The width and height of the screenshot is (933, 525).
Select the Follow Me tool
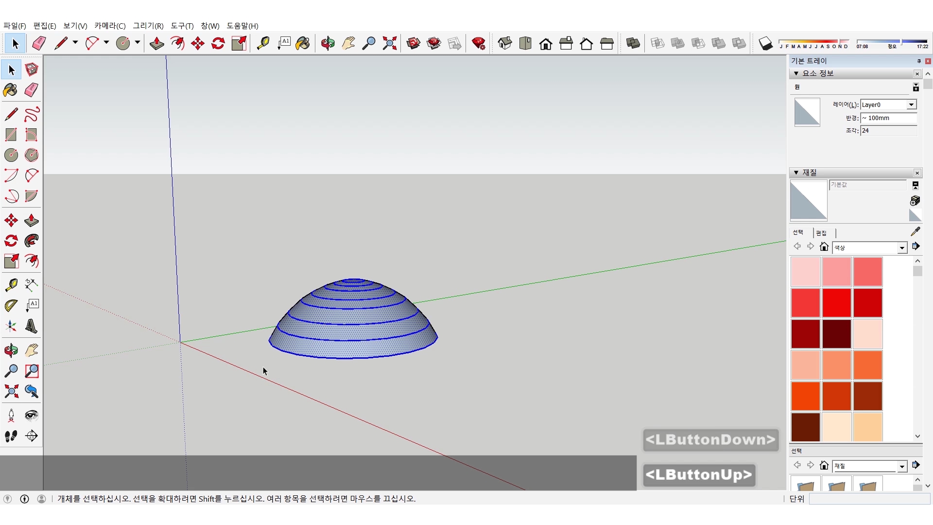32,241
